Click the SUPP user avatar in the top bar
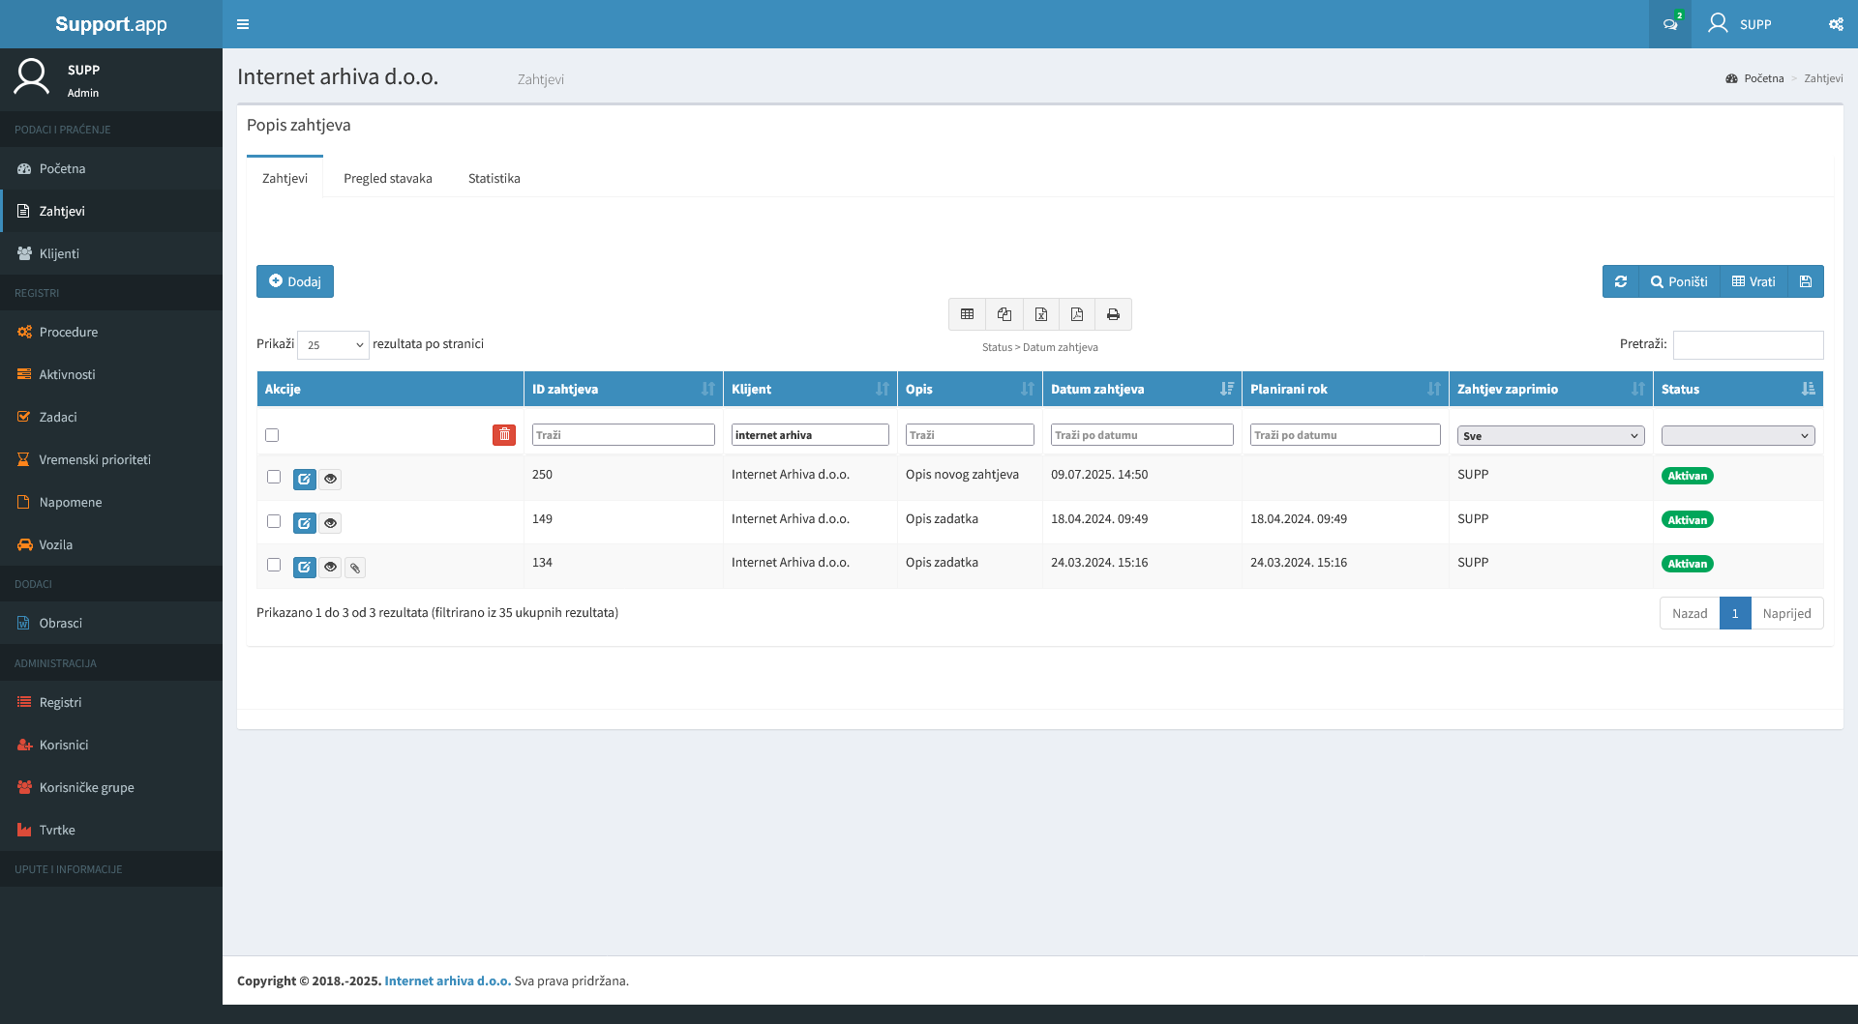The height and width of the screenshot is (1024, 1858). click(1718, 23)
